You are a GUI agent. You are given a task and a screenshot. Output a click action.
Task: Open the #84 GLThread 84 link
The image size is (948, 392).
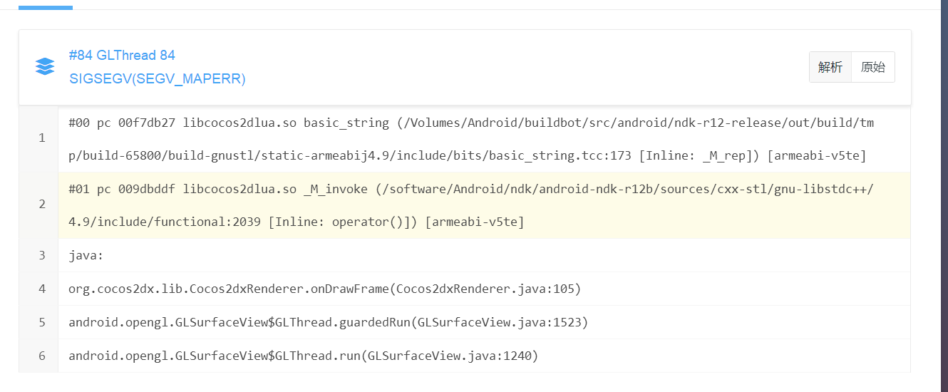(x=122, y=56)
